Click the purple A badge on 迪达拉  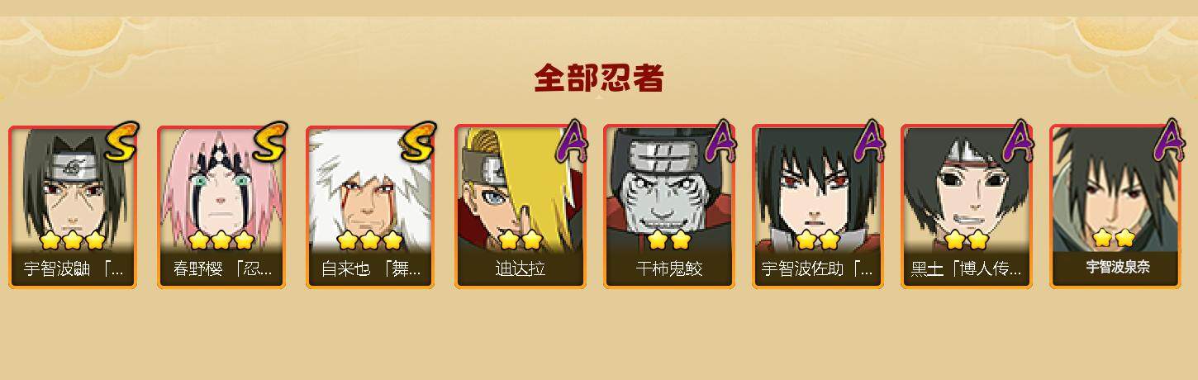[571, 140]
